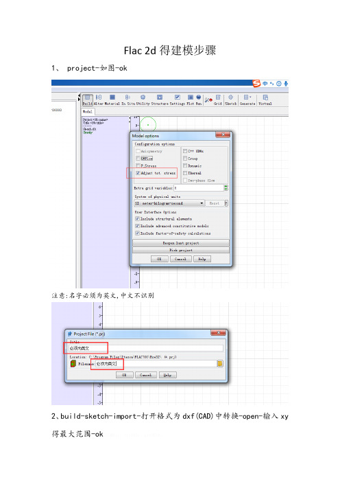Confirm Project File dialog with OK
The height and width of the screenshot is (482, 340).
pos(125,375)
